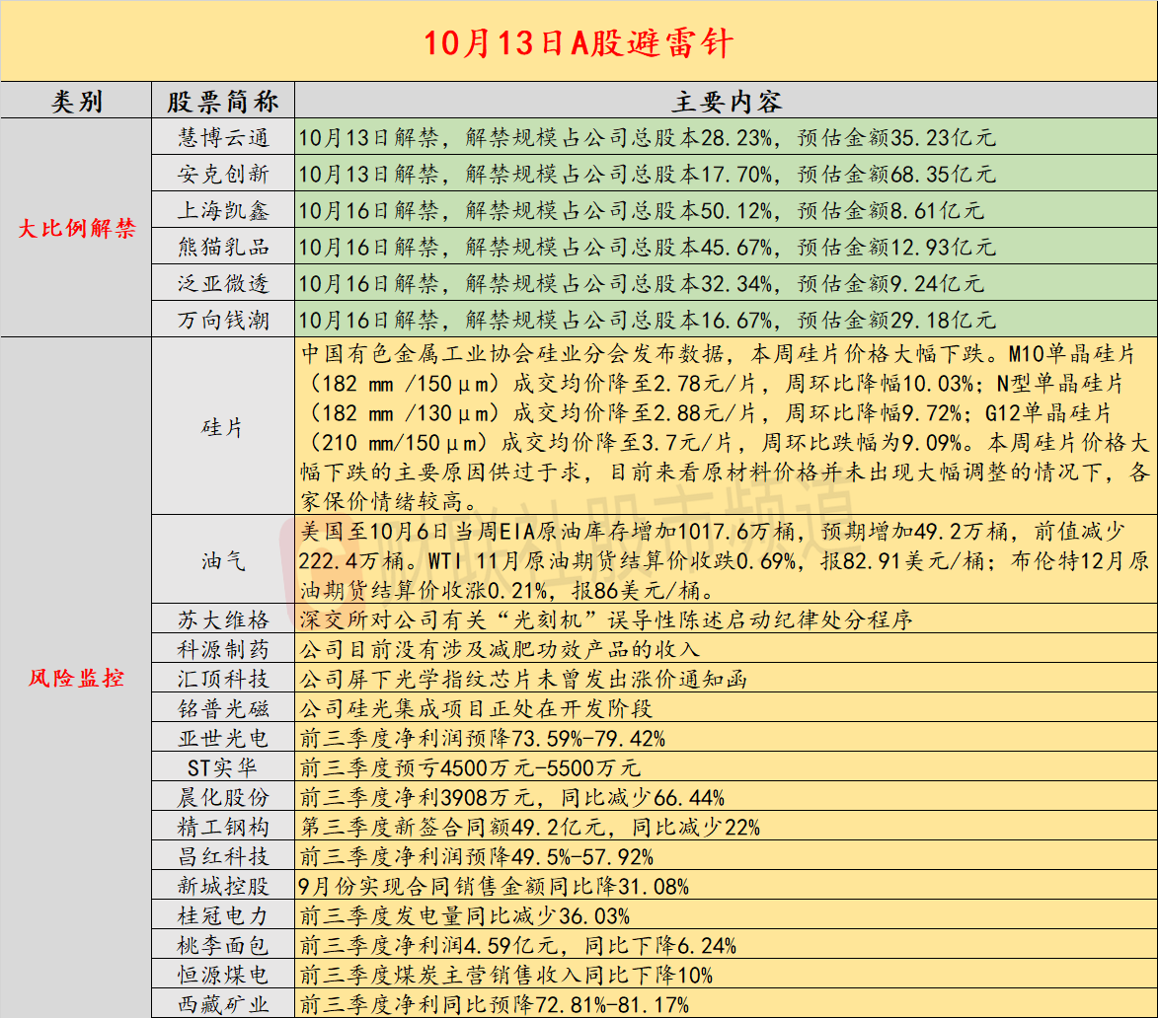Viewport: 1158px width, 1018px height.
Task: Click the row with '总股本45.67%'
Action: tap(726, 247)
